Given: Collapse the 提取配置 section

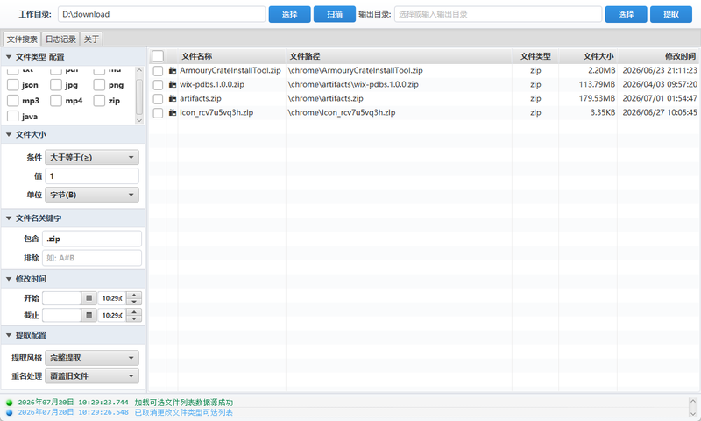Looking at the screenshot, I should click(x=9, y=335).
